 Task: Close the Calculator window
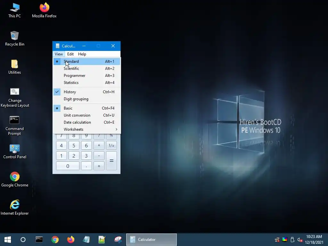click(x=113, y=46)
